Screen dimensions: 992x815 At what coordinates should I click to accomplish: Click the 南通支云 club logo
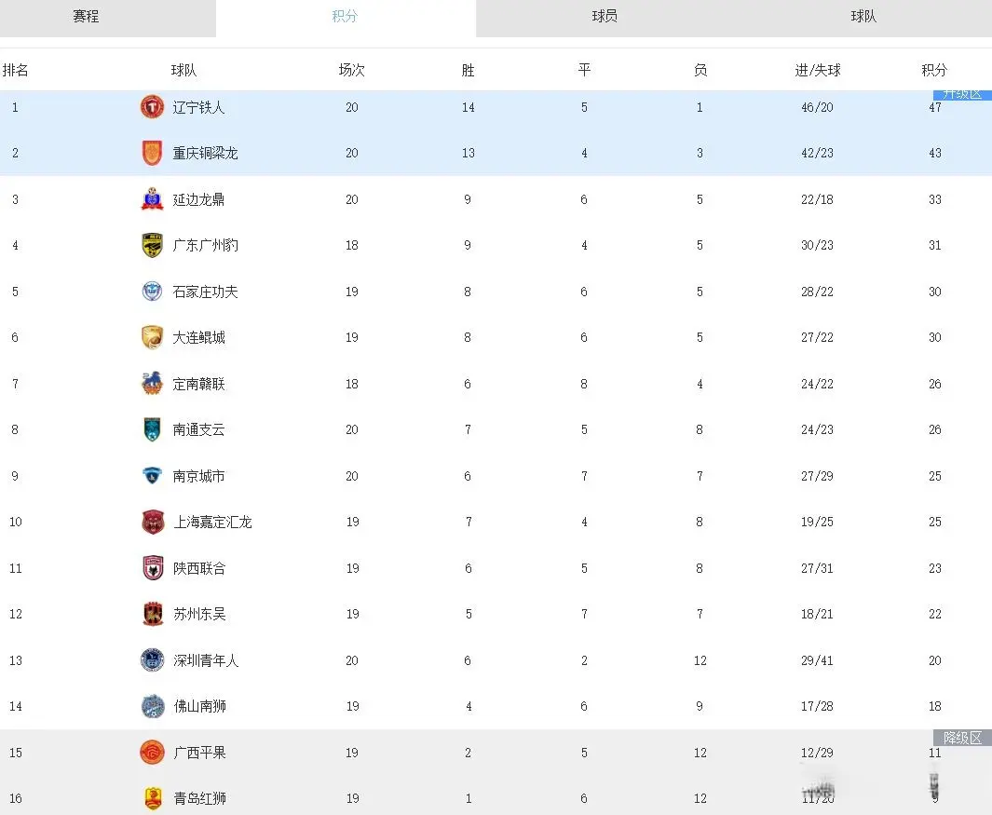pos(151,429)
